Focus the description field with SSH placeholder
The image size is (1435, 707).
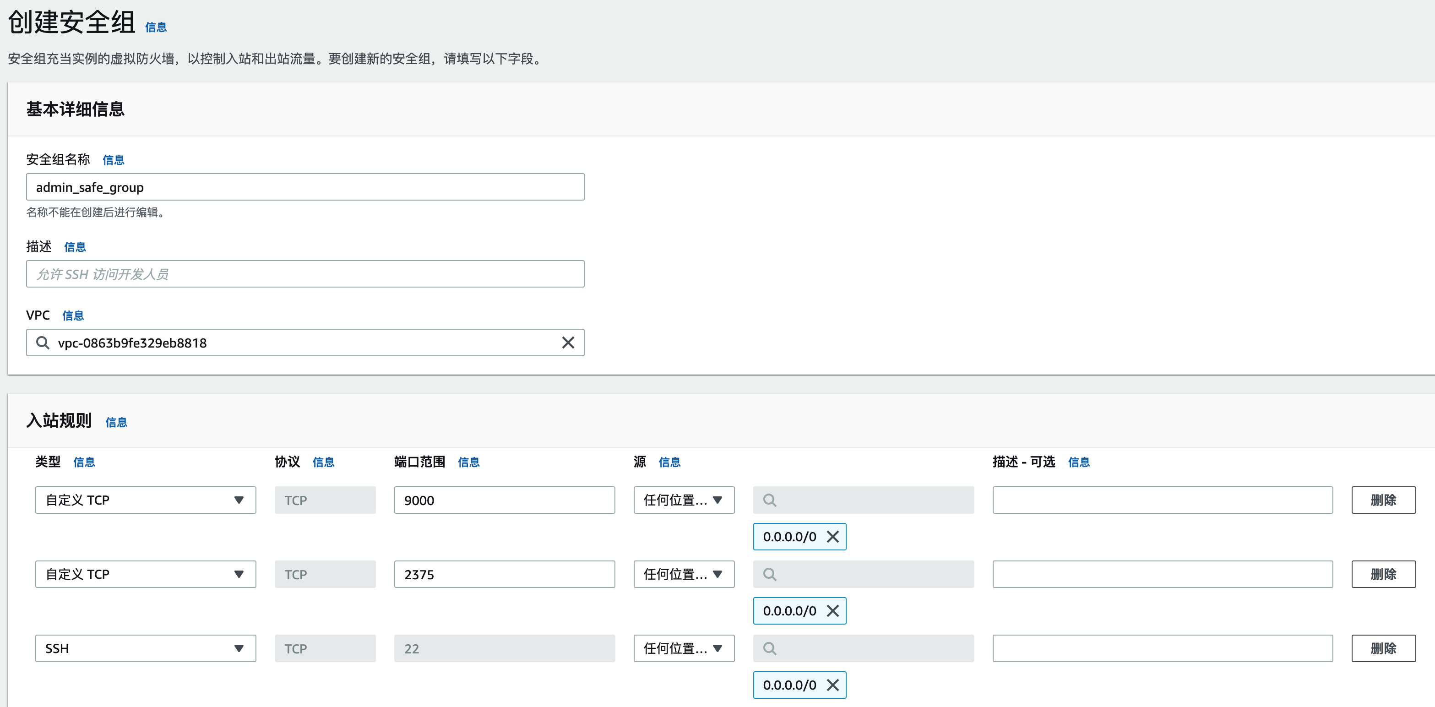point(305,273)
